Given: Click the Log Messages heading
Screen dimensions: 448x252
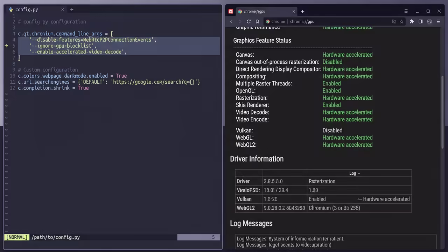Looking at the screenshot, I should coord(251,223).
